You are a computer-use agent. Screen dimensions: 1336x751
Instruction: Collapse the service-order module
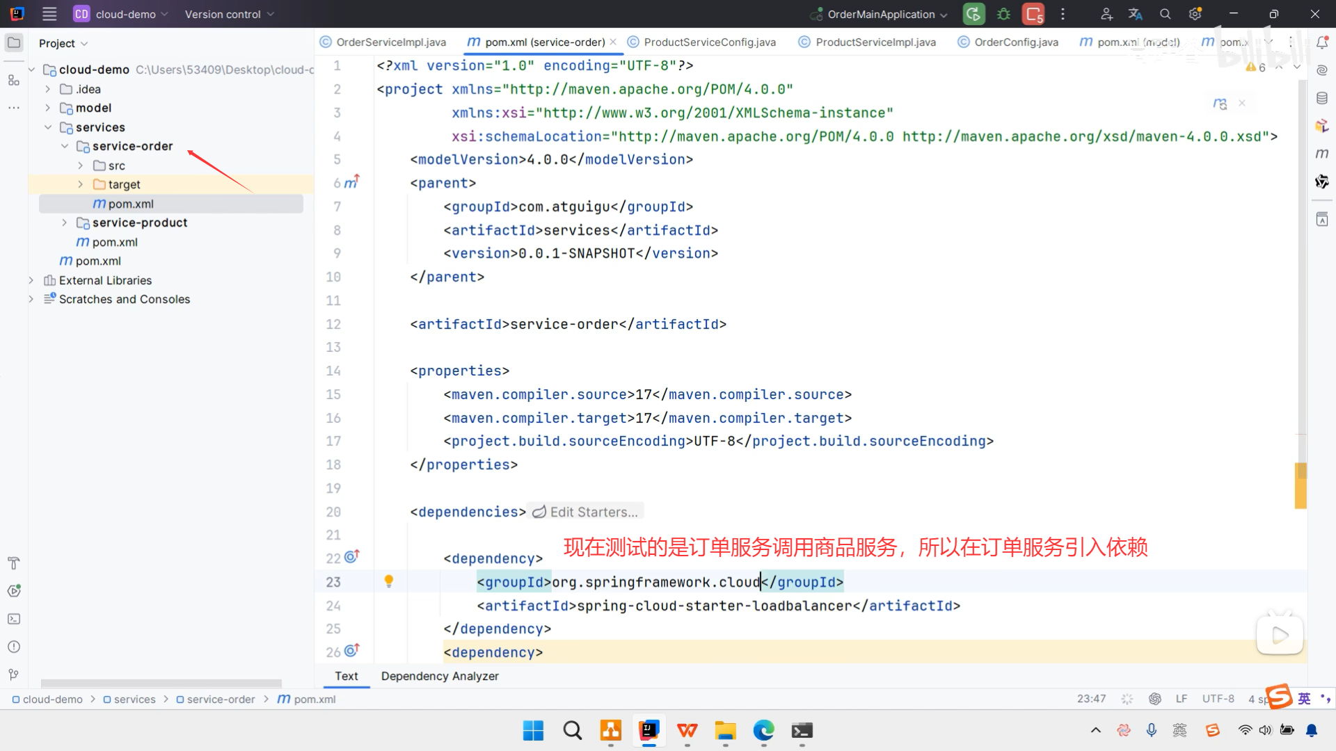(64, 146)
